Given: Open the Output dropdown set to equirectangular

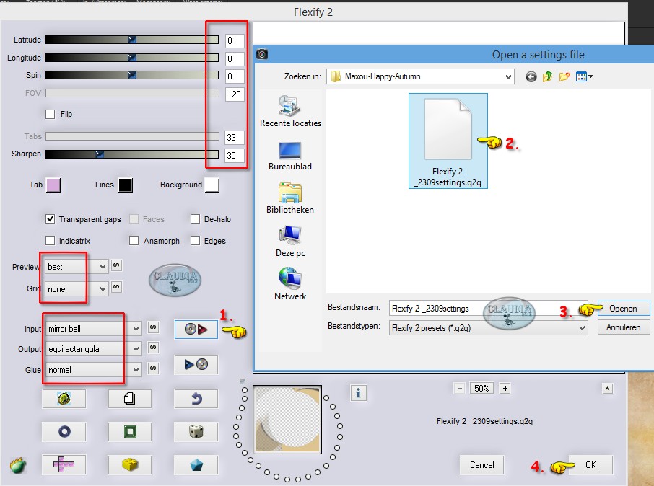Looking at the screenshot, I should pos(93,349).
